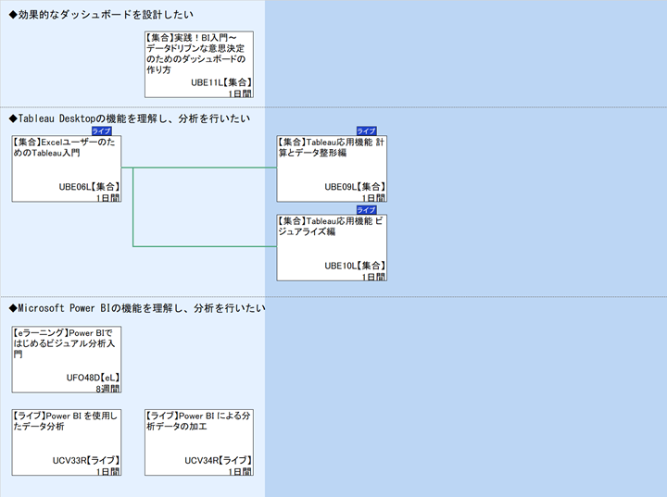Click the 8週間 duration in the UFO48D box
This screenshot has width=667, height=497.
(x=108, y=388)
